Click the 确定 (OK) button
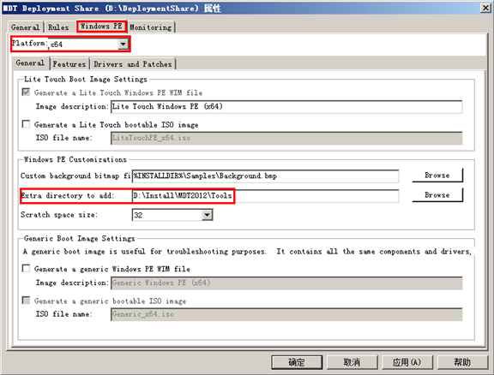The width and height of the screenshot is (494, 375). pyautogui.click(x=297, y=362)
